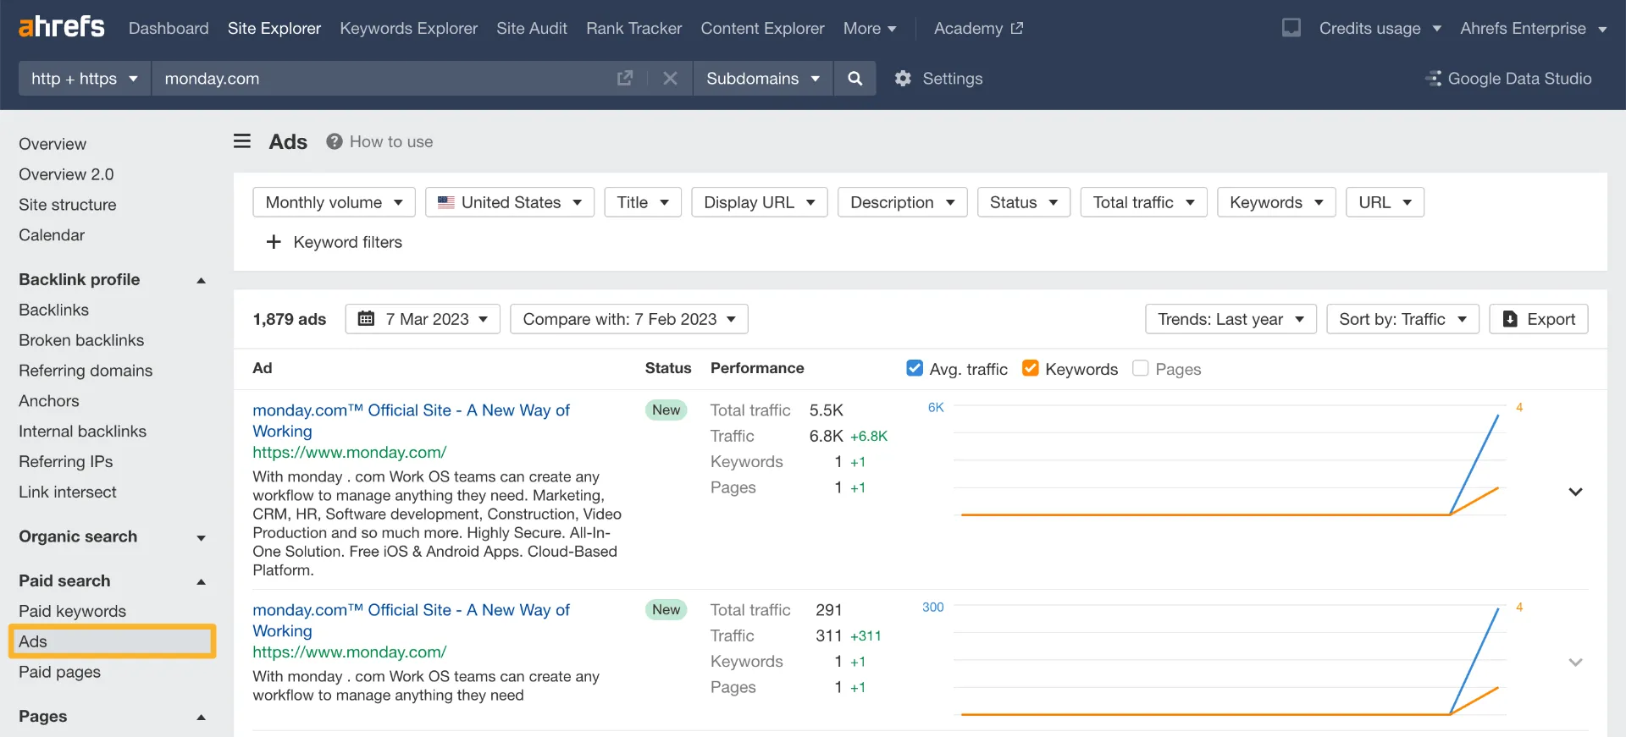This screenshot has width=1626, height=737.
Task: Click the monitor icon near Credits usage
Action: pos(1291,27)
